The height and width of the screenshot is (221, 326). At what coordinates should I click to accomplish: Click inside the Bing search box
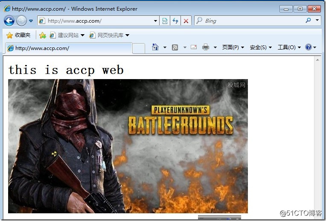[x=250, y=21]
